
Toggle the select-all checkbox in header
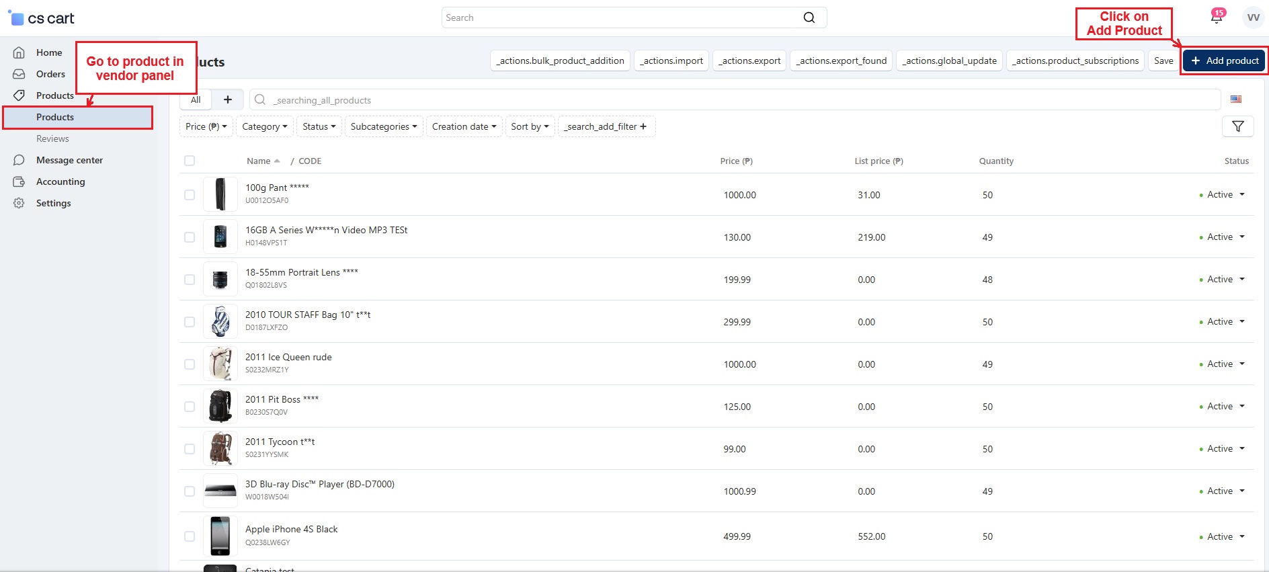coord(190,161)
